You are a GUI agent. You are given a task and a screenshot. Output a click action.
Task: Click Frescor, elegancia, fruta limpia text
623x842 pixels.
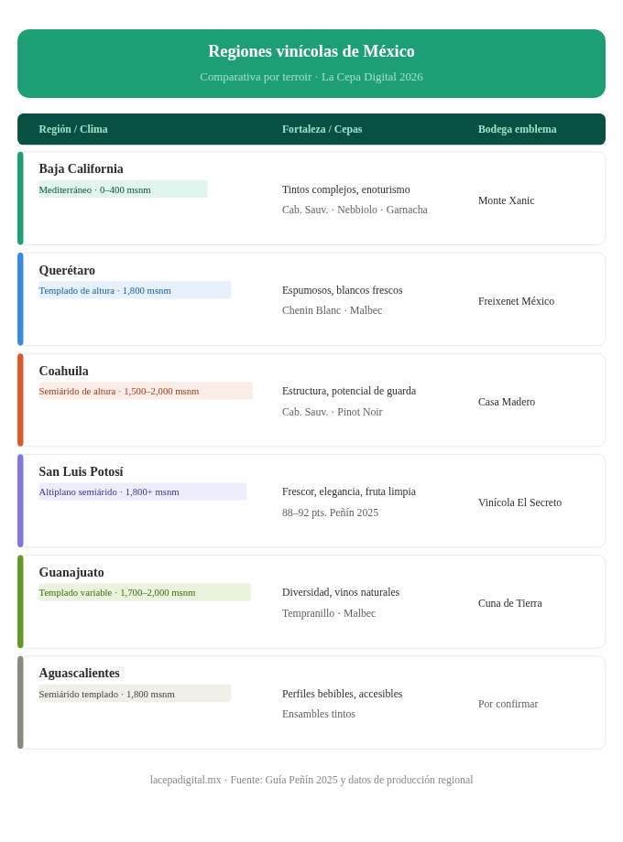tap(349, 491)
